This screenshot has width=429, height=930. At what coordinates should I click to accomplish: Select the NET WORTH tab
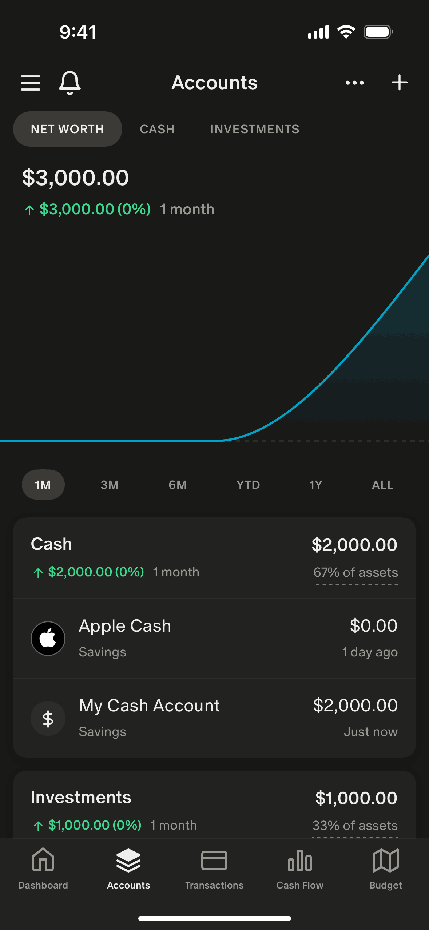67,129
